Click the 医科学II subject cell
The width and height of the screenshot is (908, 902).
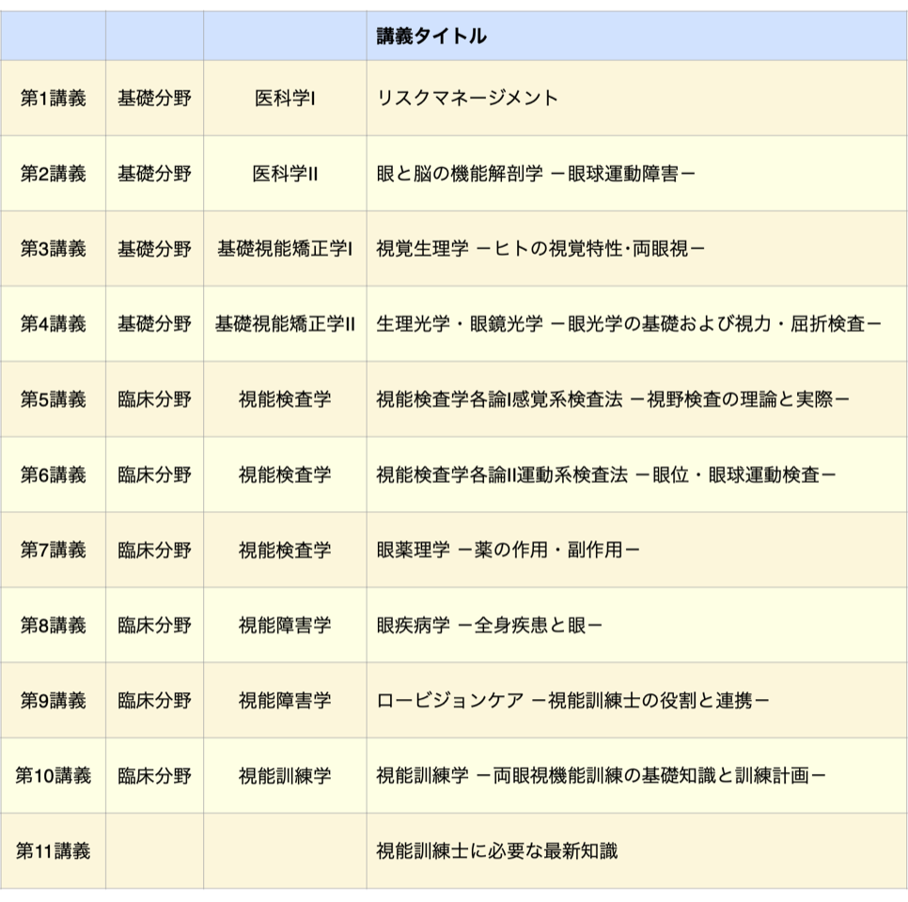tap(285, 174)
